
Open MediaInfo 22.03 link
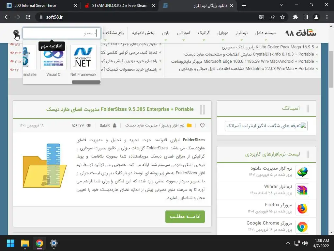247,69
